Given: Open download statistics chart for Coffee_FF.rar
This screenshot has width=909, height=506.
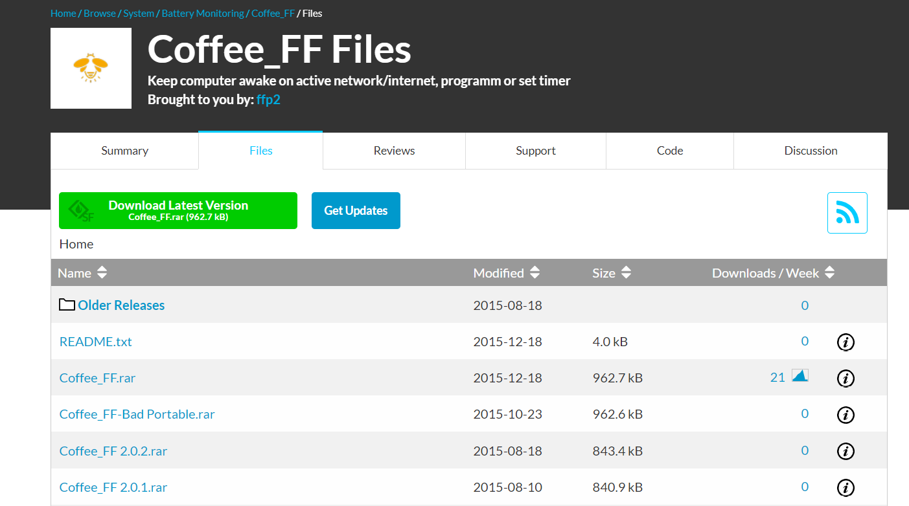Looking at the screenshot, I should coord(799,377).
